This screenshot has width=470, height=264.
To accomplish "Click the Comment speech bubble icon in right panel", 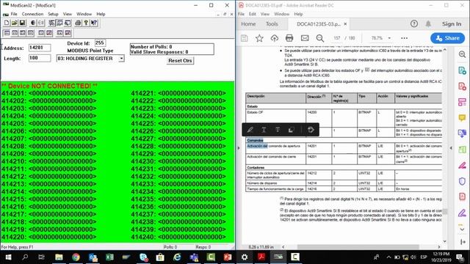I will click(x=462, y=117).
